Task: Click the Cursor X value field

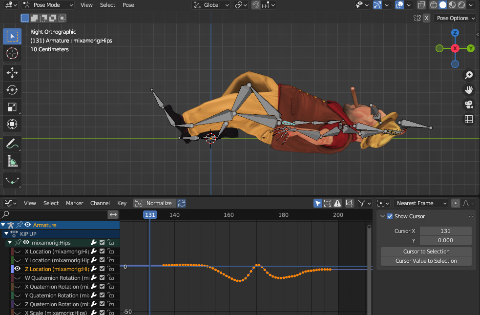Action: (x=445, y=231)
